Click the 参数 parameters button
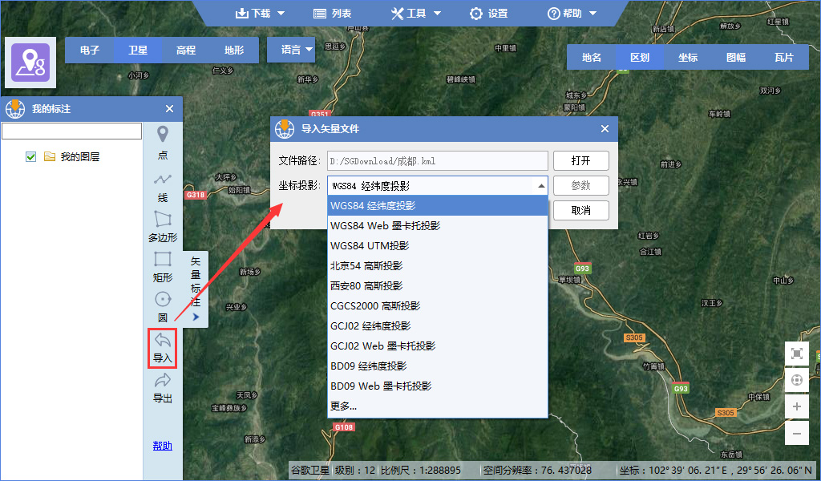The height and width of the screenshot is (481, 821). [x=581, y=186]
